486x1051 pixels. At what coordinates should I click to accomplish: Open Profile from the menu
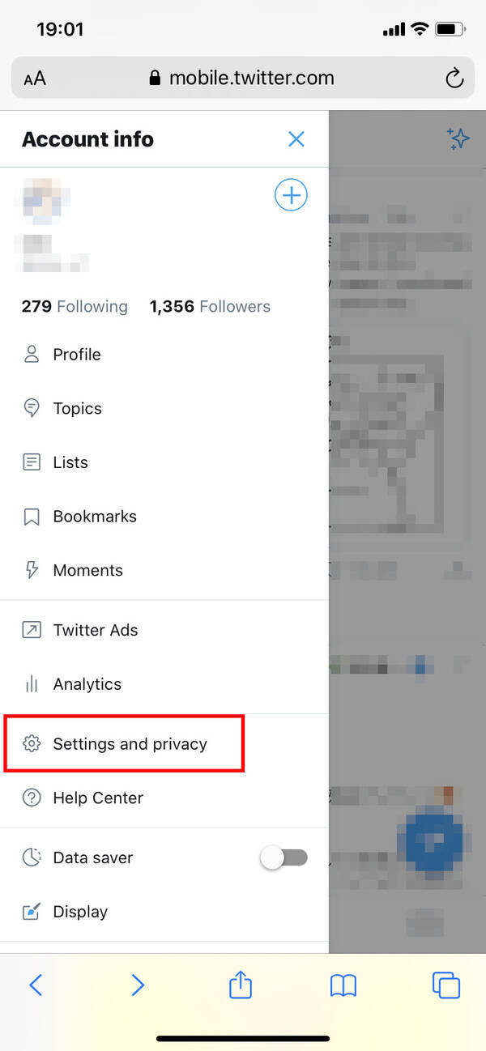point(77,355)
